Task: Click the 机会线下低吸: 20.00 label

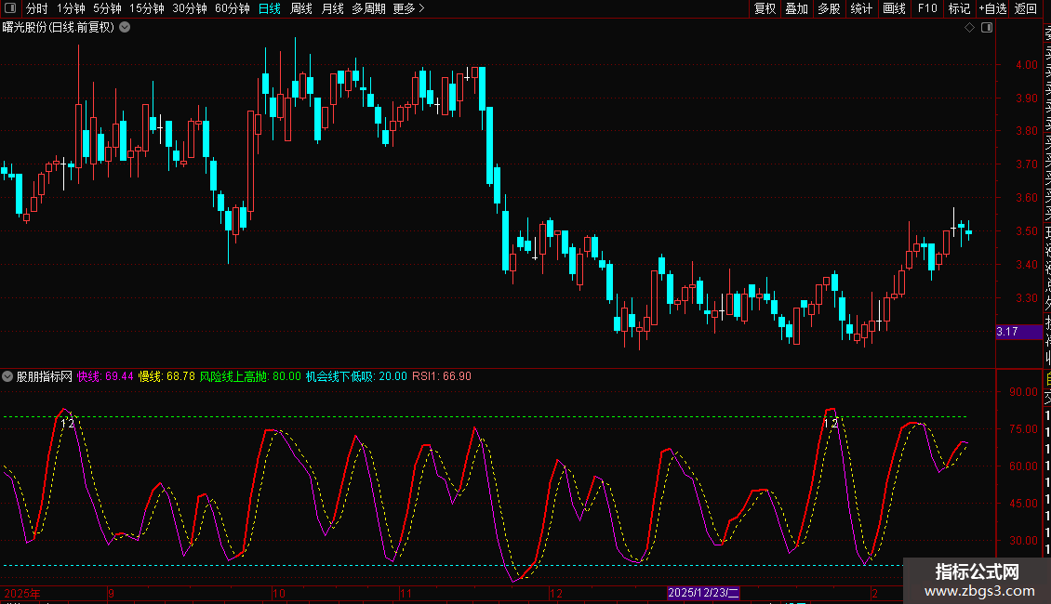Action: (x=356, y=376)
